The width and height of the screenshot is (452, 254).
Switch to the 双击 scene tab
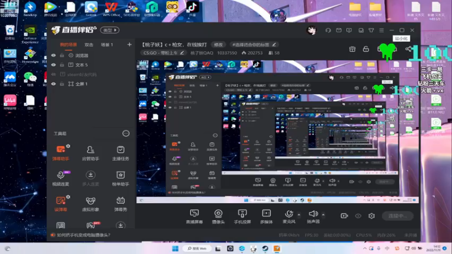(x=89, y=45)
